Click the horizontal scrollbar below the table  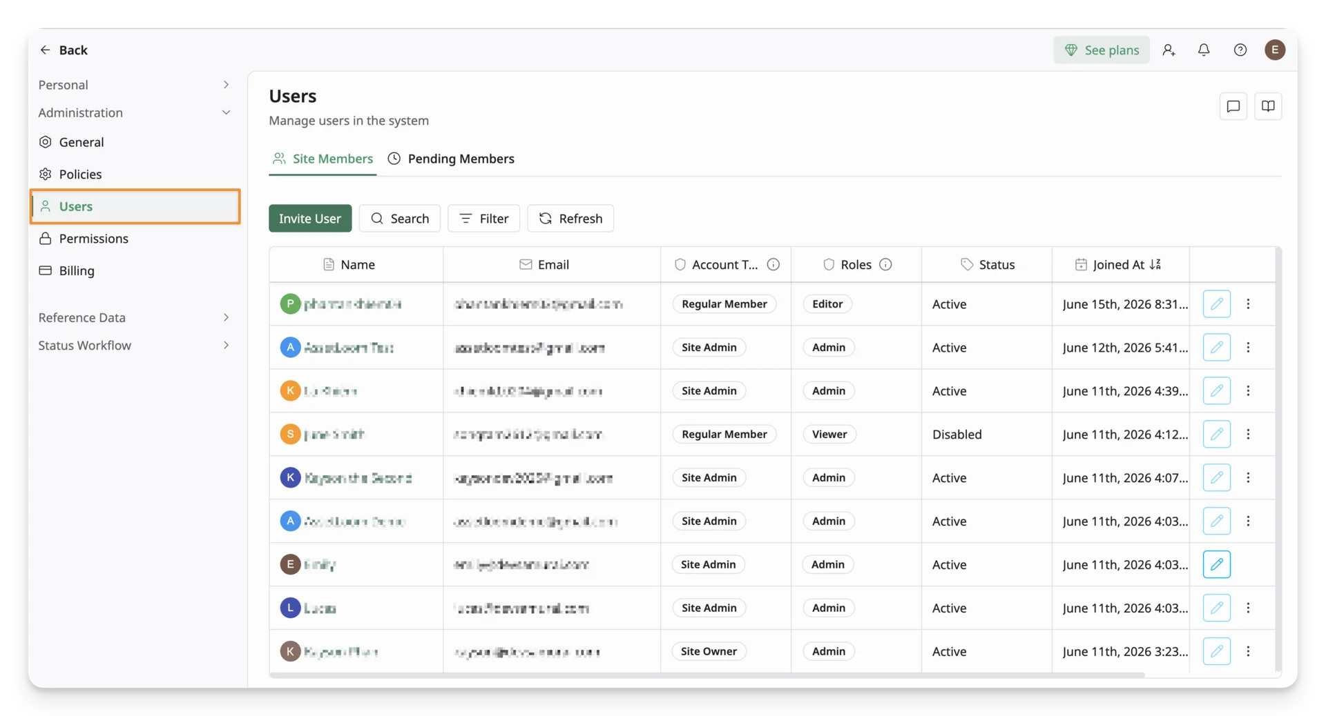coord(707,675)
